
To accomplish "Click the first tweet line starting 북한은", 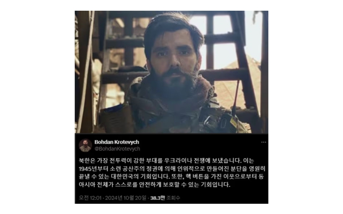I will [167, 161].
